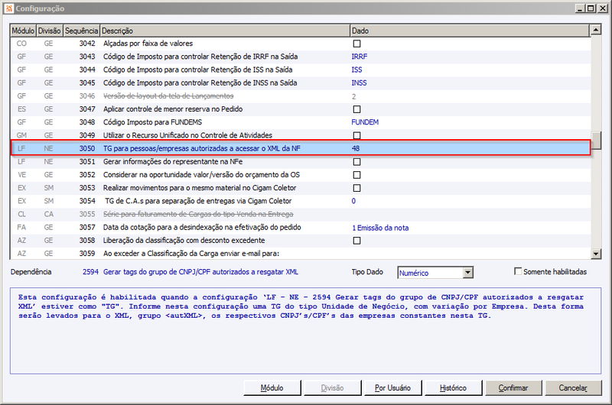Click the 0 value in row 3054
612x405 pixels.
pos(353,201)
